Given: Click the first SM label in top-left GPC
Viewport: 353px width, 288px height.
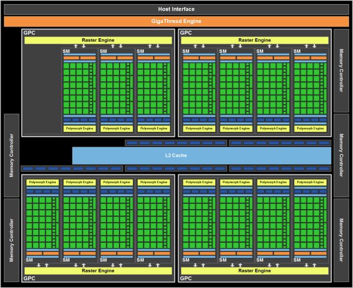Looking at the screenshot, I should tap(66, 51).
